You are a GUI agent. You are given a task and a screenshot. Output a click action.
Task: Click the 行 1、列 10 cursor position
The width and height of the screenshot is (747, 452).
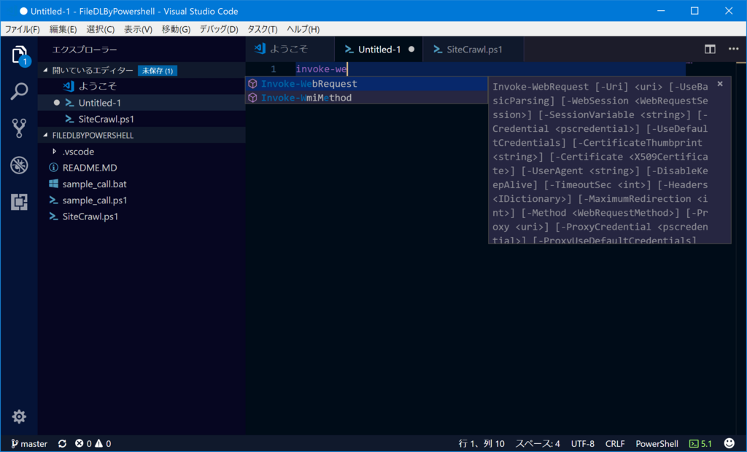point(481,443)
